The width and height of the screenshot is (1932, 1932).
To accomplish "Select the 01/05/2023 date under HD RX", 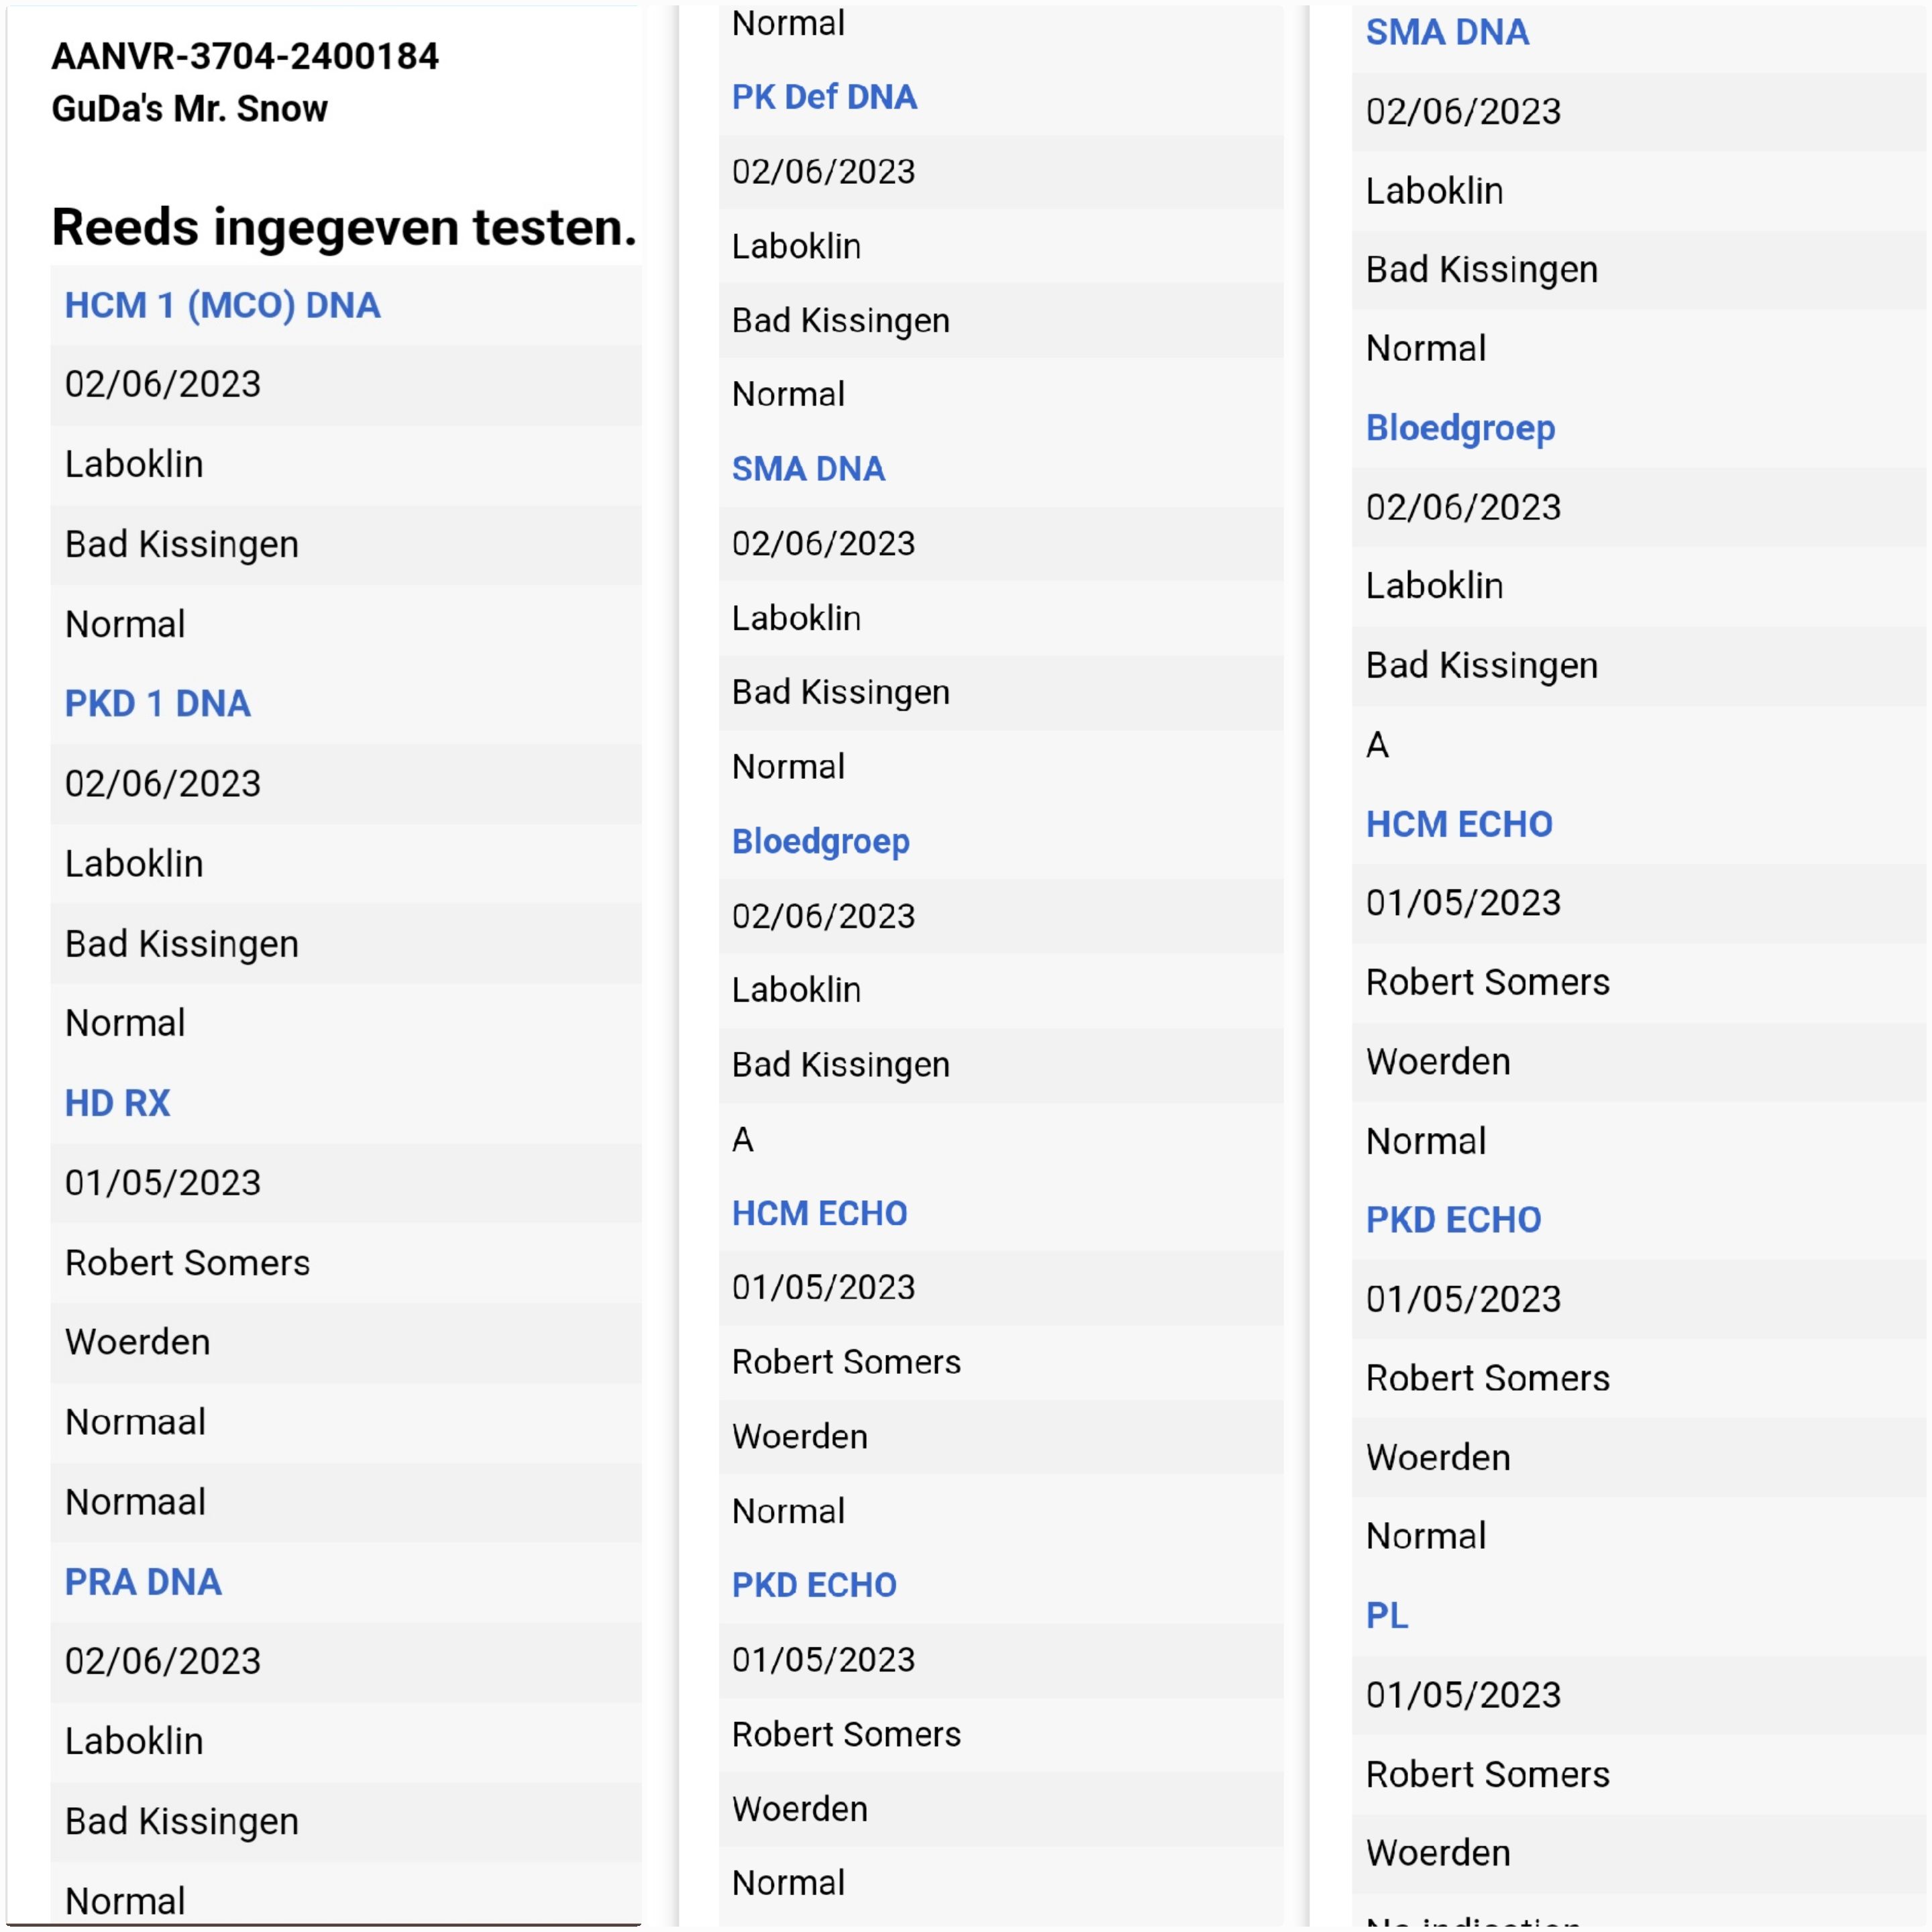I will coord(163,1183).
